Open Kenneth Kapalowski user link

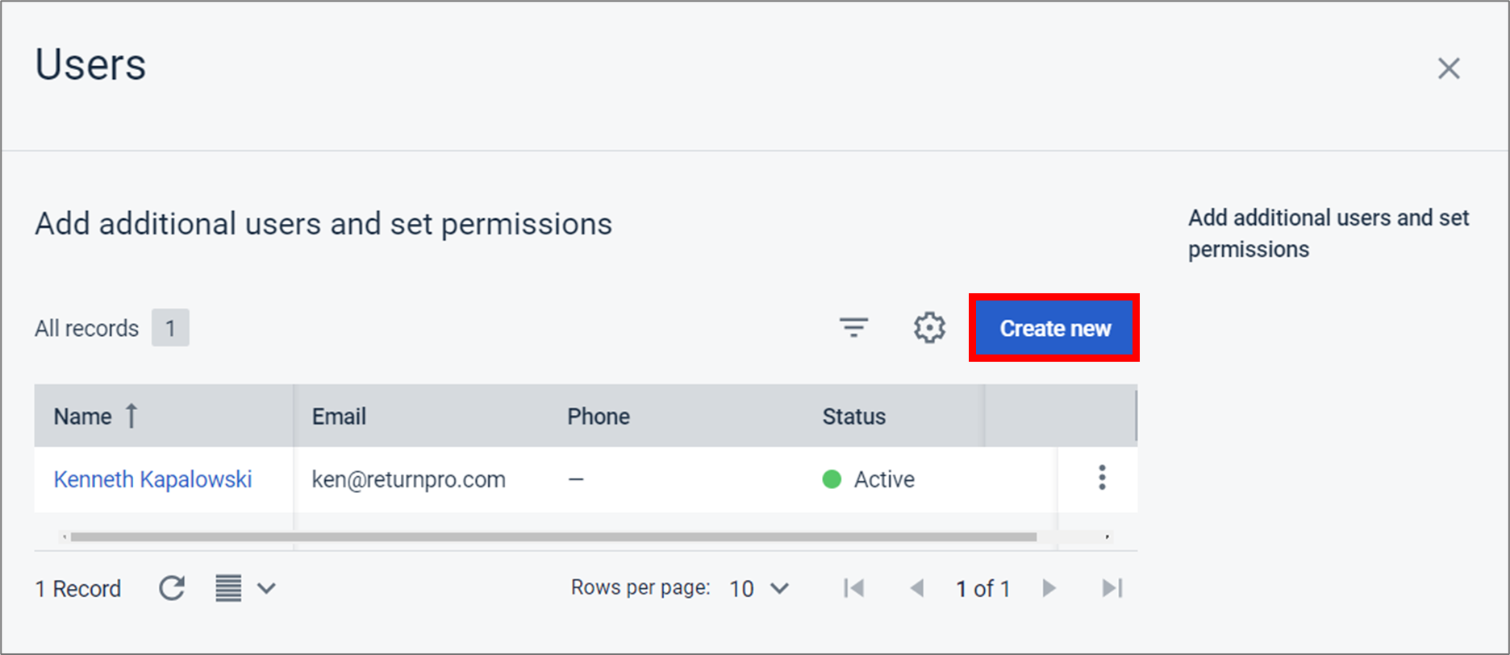[152, 479]
